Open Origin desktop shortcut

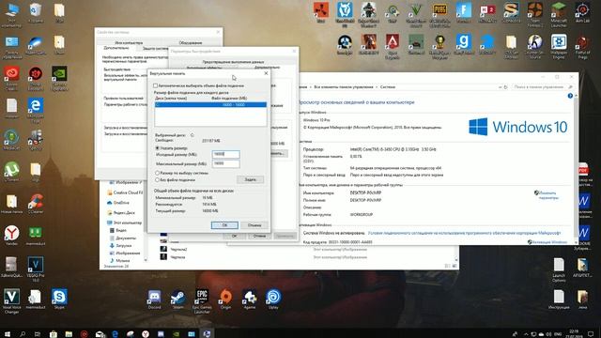225,300
